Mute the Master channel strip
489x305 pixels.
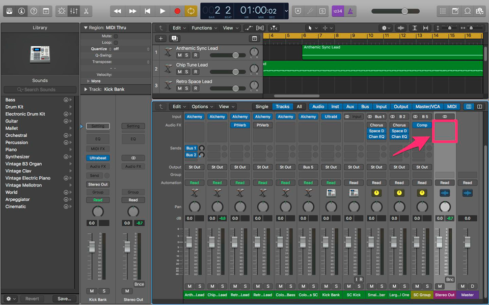[x=463, y=286]
